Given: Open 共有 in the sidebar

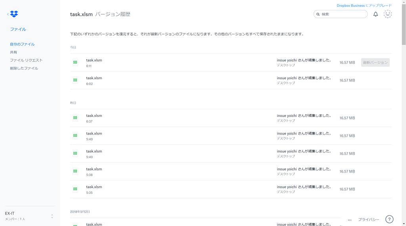Looking at the screenshot, I should [13, 52].
